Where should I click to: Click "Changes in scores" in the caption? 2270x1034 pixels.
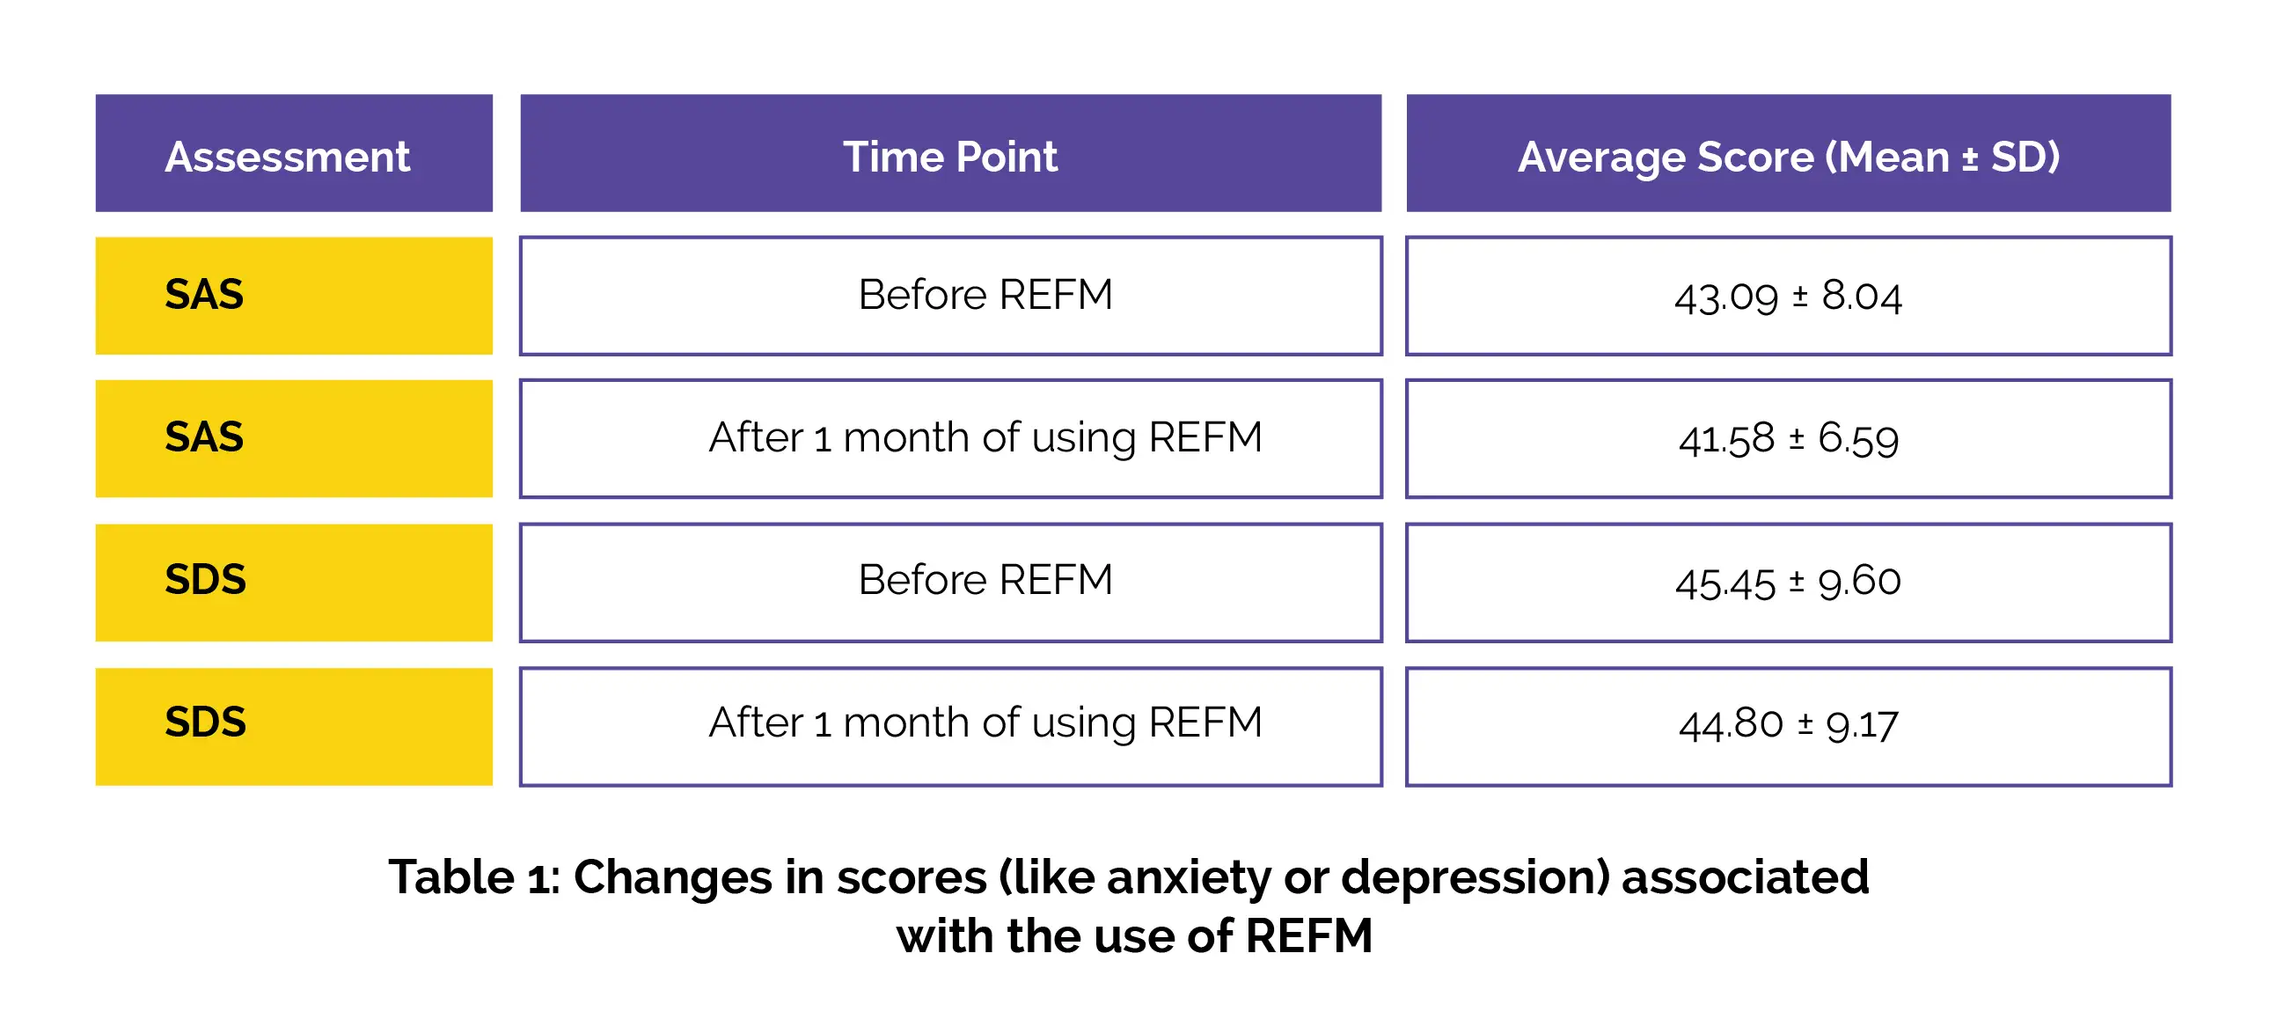tap(780, 878)
